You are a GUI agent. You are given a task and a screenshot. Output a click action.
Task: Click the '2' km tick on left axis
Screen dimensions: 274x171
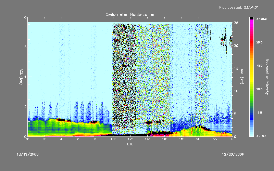(x=25, y=107)
